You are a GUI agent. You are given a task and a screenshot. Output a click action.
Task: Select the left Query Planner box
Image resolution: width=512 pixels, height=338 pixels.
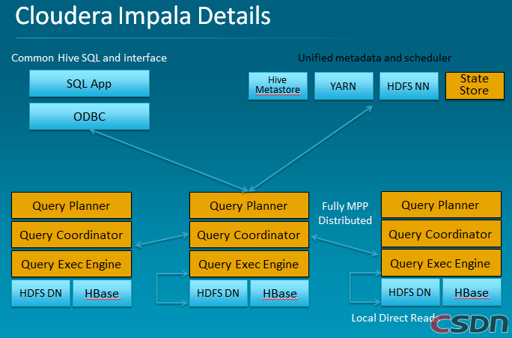point(71,205)
